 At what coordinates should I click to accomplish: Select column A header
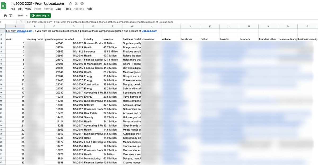point(15,27)
